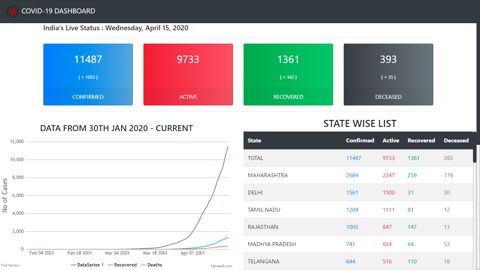
Task: Click Maharashtra's confirmed count 2684
Action: click(352, 175)
